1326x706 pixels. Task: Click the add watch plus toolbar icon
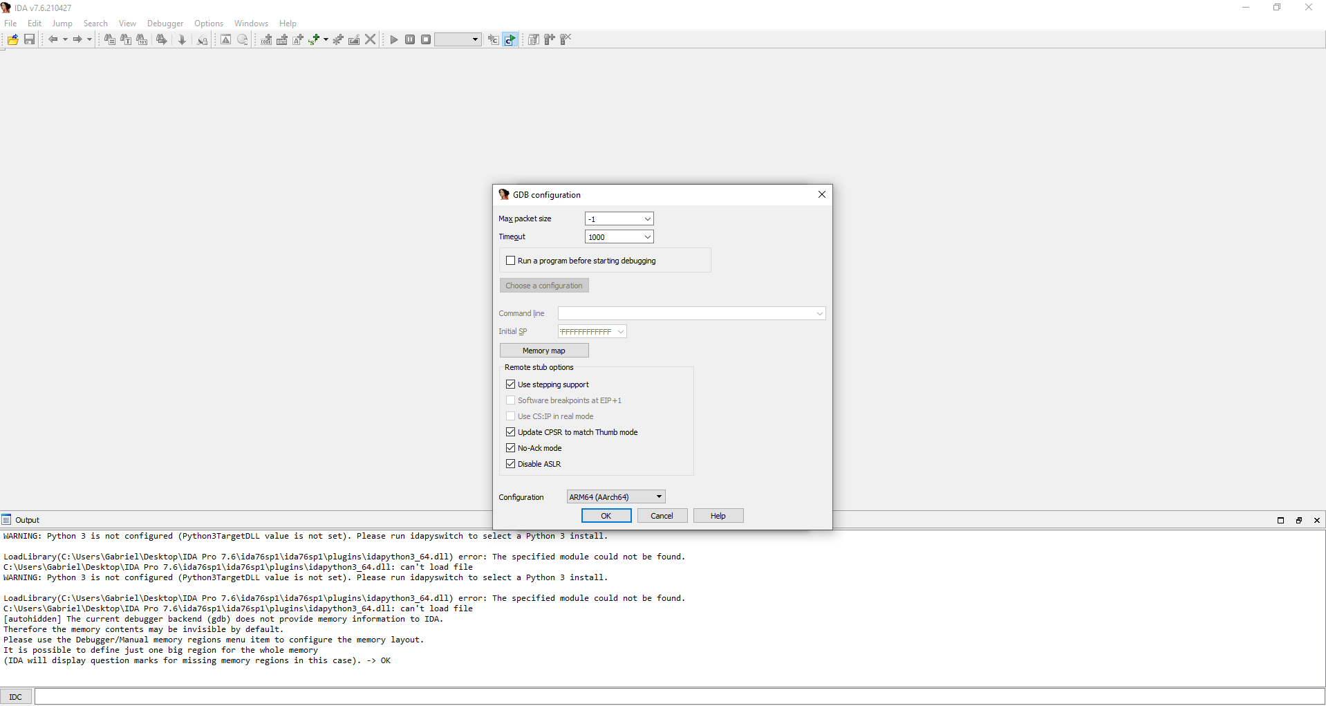pyautogui.click(x=550, y=39)
